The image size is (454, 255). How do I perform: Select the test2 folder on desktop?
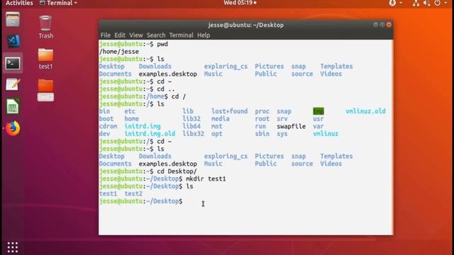click(45, 90)
